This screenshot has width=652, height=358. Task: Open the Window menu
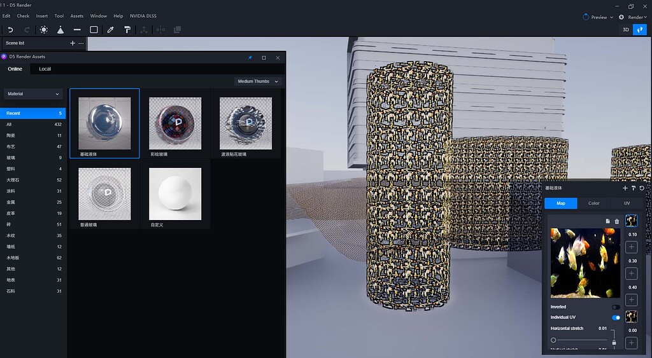coord(99,16)
